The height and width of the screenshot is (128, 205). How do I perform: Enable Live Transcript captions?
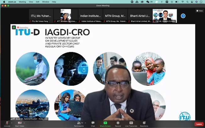131,124
